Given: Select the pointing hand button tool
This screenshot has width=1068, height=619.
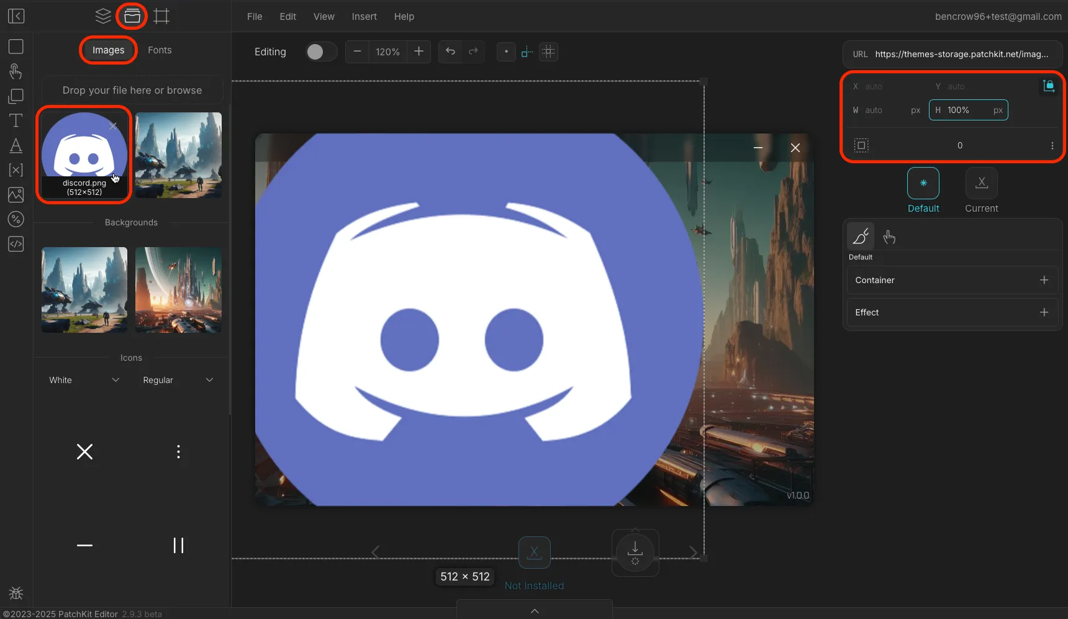Looking at the screenshot, I should pos(16,71).
